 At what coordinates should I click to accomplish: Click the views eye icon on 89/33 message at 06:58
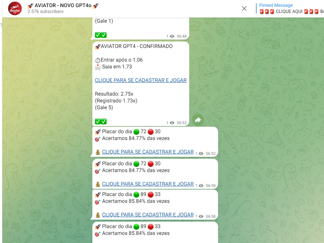tap(201, 216)
